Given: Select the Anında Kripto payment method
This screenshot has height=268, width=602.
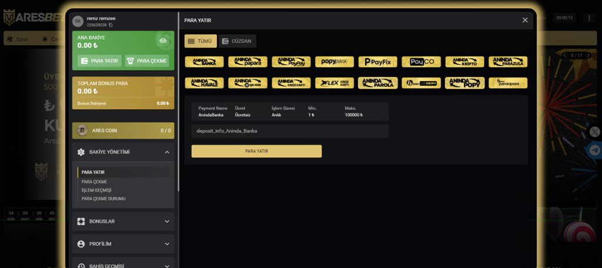Looking at the screenshot, I should coord(464,62).
